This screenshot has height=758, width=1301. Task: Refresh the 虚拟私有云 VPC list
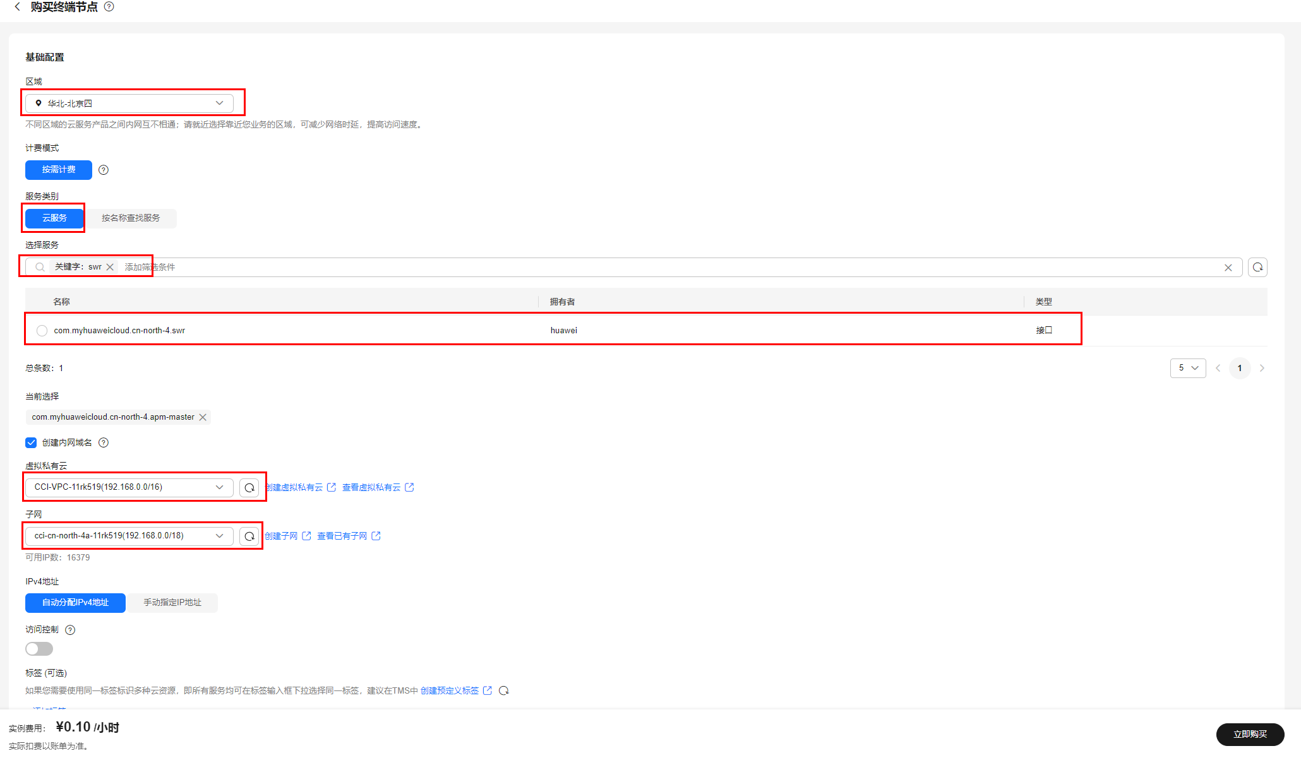(x=249, y=487)
